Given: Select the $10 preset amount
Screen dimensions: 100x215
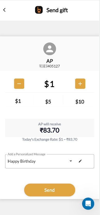Looking at the screenshot, I should click(80, 102).
